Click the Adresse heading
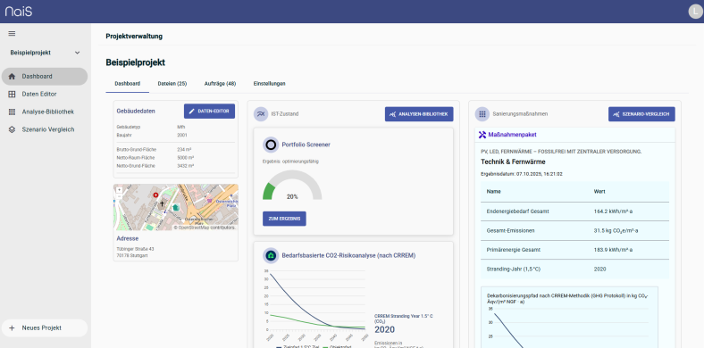This screenshot has height=348, width=704. (x=128, y=238)
